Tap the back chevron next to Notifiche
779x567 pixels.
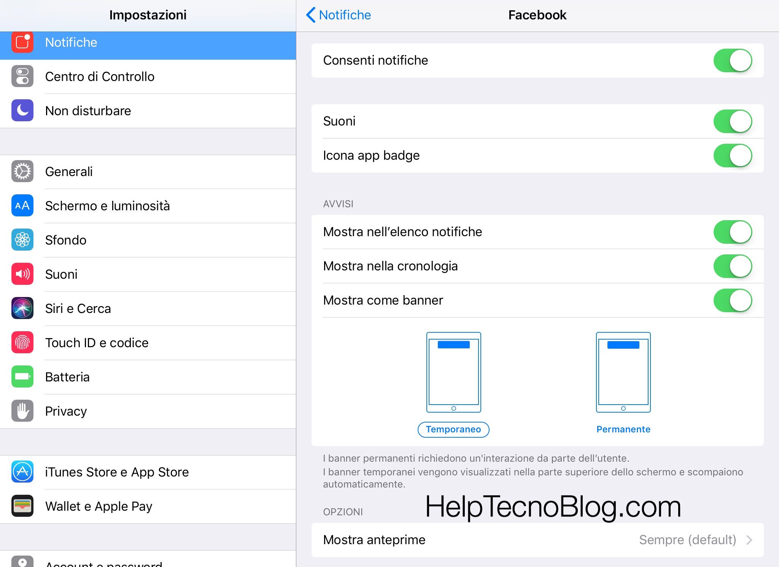click(x=311, y=15)
